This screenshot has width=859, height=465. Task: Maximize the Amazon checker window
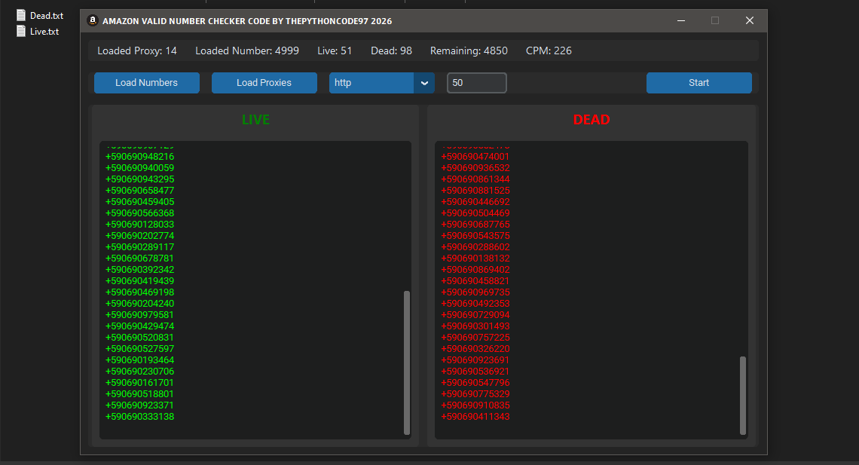click(x=715, y=21)
